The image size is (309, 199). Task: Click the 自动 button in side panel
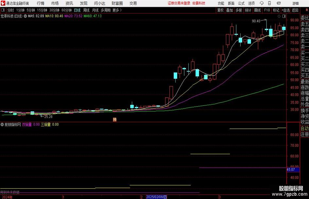(305, 128)
